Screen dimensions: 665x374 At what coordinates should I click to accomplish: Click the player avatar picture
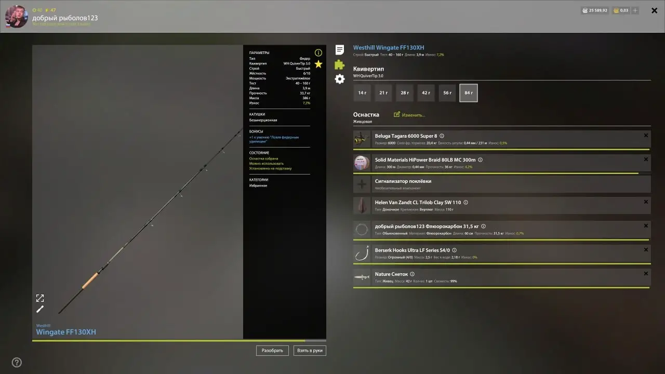pyautogui.click(x=16, y=16)
